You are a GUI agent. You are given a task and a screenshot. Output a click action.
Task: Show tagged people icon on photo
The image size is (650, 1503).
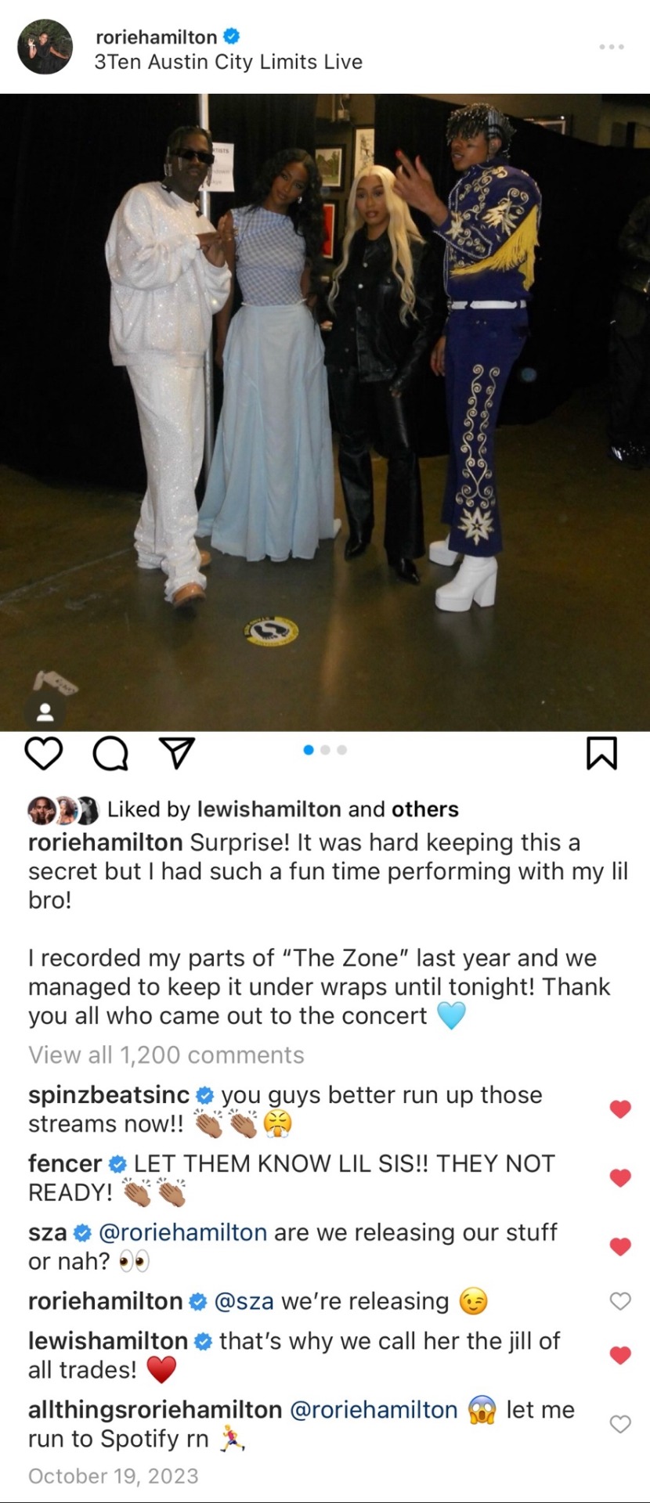45,712
